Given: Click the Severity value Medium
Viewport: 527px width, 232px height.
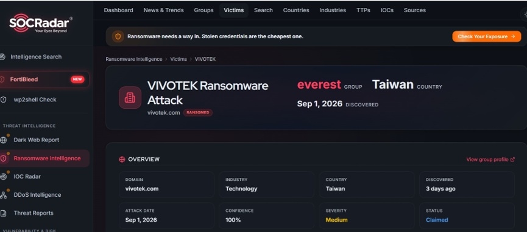Looking at the screenshot, I should click(336, 220).
